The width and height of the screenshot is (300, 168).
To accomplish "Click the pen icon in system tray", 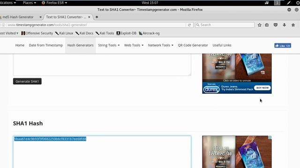I will point(289,3).
